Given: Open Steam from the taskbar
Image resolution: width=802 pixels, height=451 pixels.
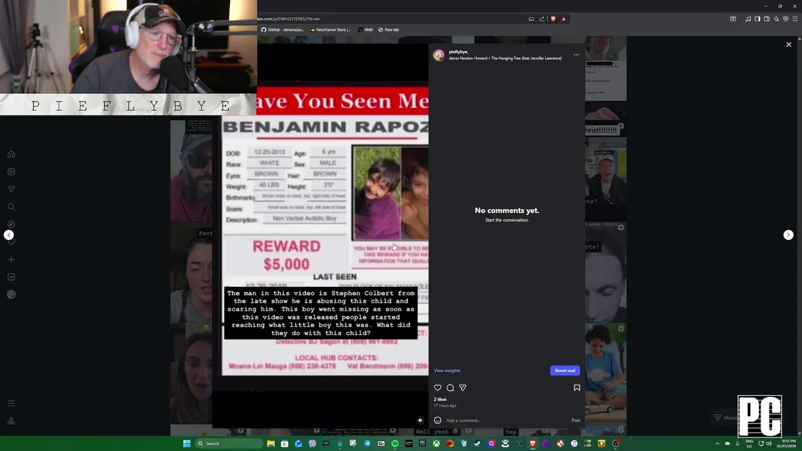Looking at the screenshot, I should [x=477, y=443].
